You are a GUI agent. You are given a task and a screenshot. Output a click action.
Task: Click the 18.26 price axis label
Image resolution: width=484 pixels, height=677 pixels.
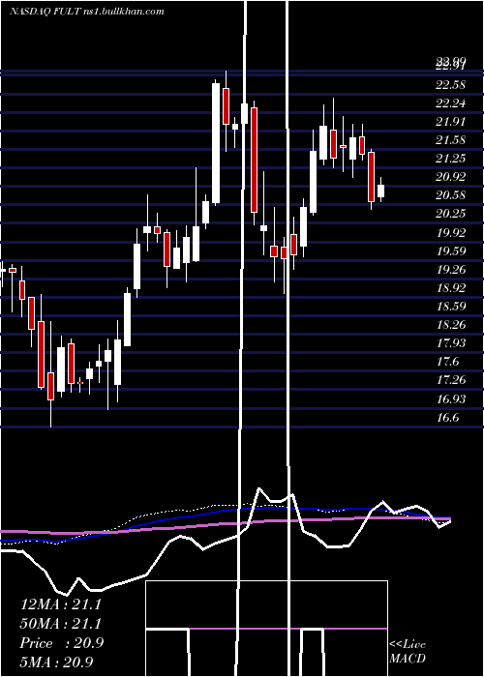point(451,325)
